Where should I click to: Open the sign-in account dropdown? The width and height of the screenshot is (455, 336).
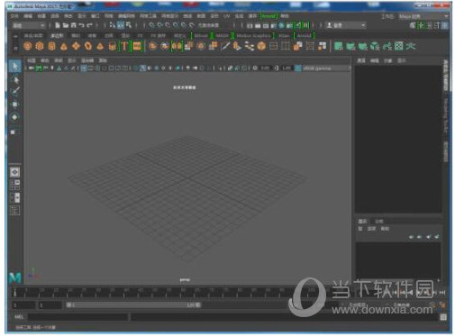[x=346, y=25]
